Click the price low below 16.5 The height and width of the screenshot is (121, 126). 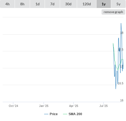pyautogui.click(x=116, y=89)
